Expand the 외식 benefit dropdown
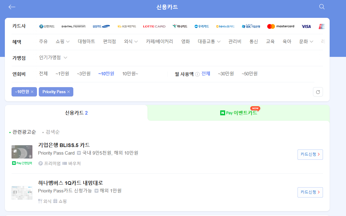 tap(131, 41)
